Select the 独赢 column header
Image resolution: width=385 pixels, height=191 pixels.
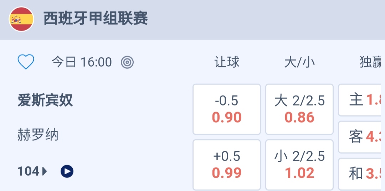[x=371, y=62]
